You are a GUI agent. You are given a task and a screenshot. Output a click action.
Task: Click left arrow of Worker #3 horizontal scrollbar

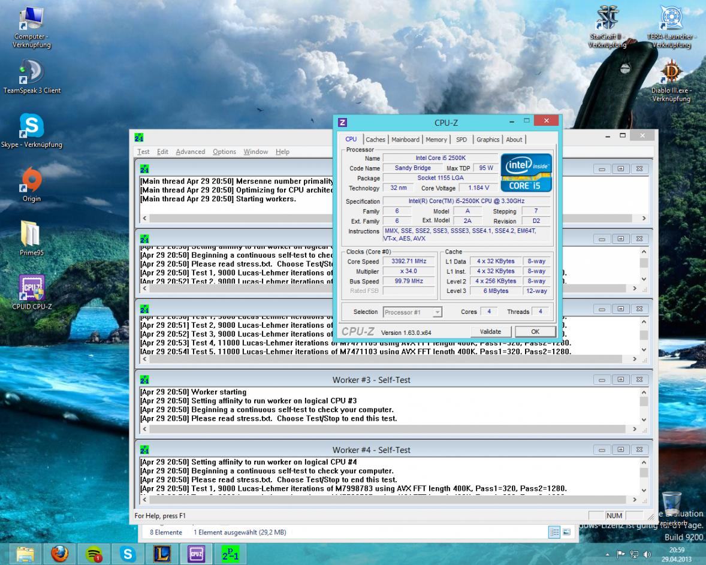click(x=144, y=429)
